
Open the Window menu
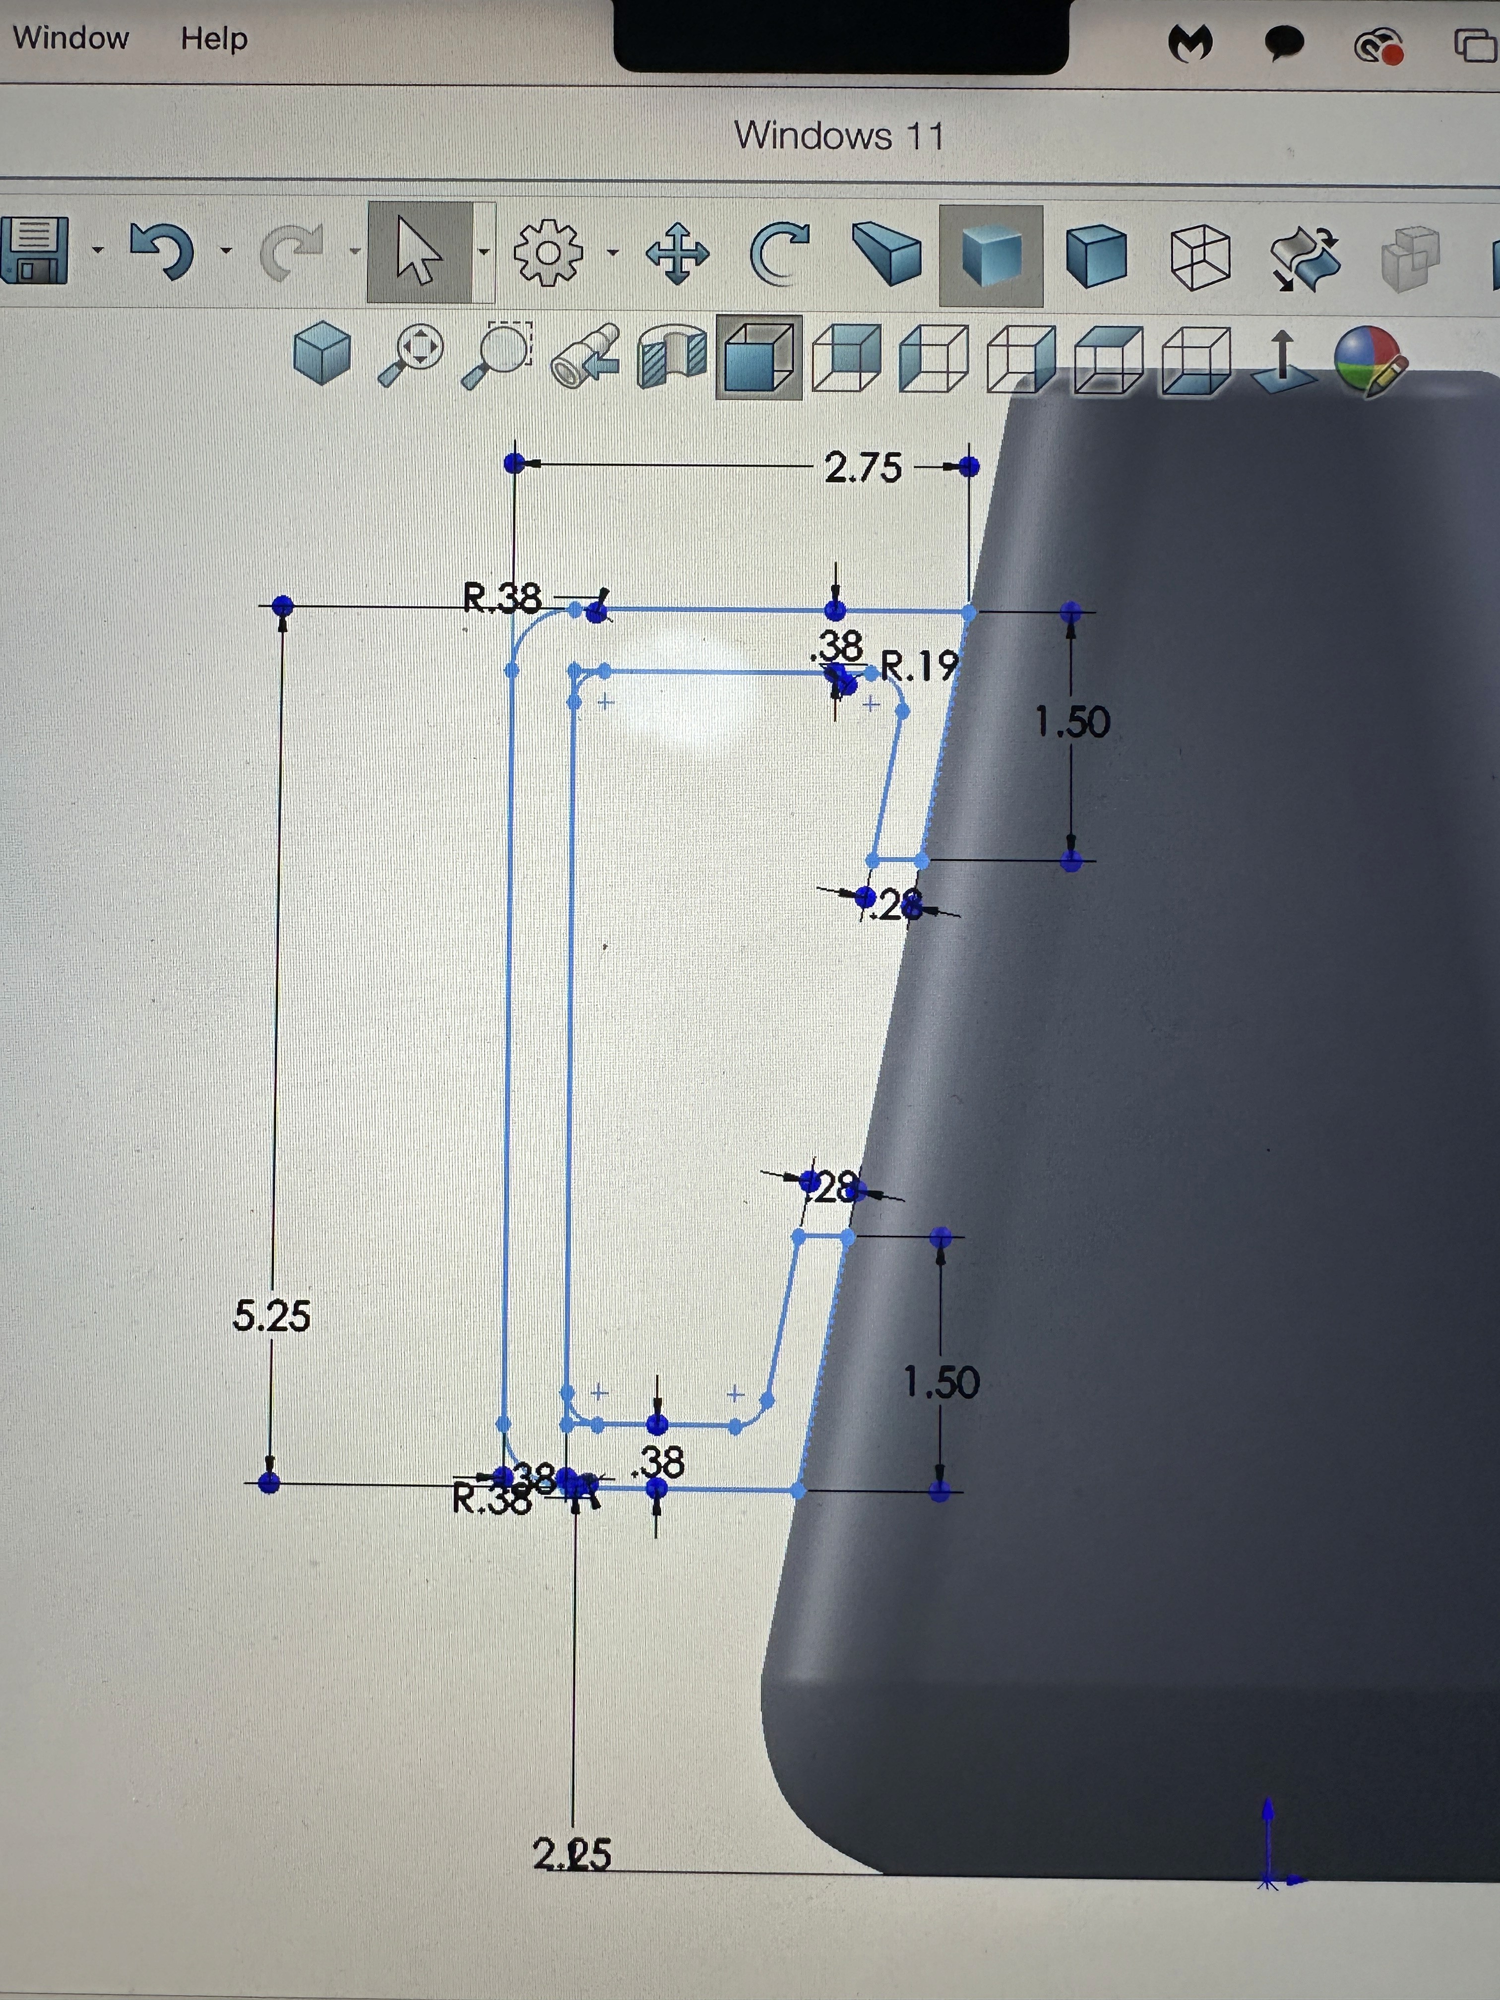pyautogui.click(x=70, y=38)
